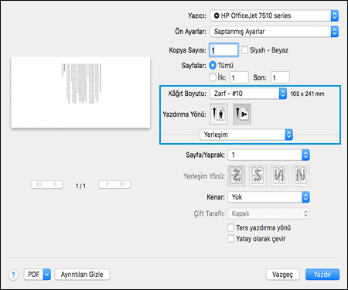The height and width of the screenshot is (290, 348).
Task: Open Kâğıt Boyutu paper size dropdown
Action: (248, 94)
